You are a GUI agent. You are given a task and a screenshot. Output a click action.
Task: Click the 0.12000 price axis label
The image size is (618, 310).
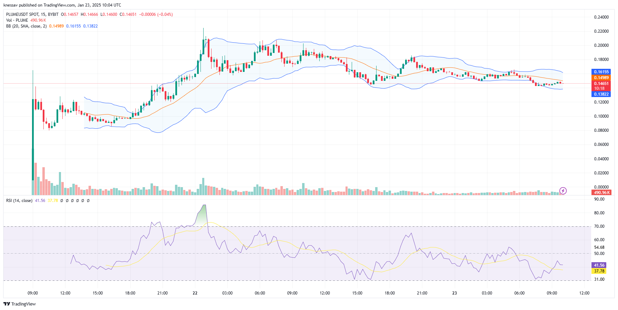(x=601, y=102)
